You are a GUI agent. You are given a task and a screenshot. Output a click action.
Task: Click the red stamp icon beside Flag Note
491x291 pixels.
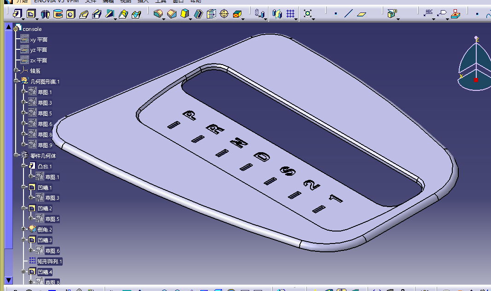coord(456,13)
